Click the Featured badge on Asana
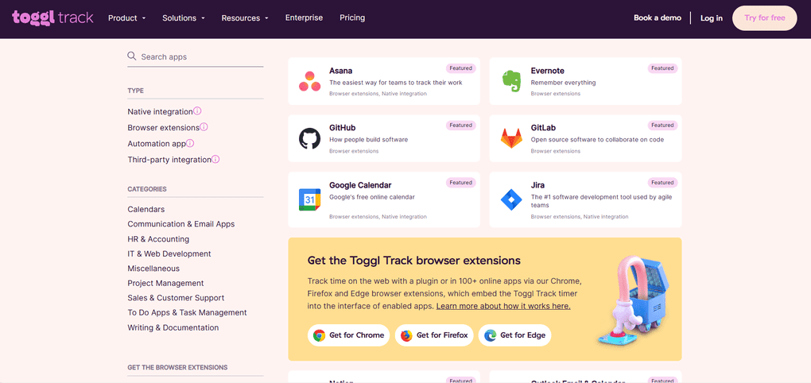Viewport: 811px width, 383px height. point(460,68)
